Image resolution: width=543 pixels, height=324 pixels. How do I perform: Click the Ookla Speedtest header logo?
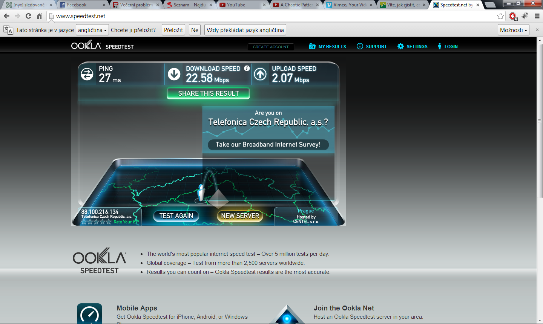coord(103,46)
